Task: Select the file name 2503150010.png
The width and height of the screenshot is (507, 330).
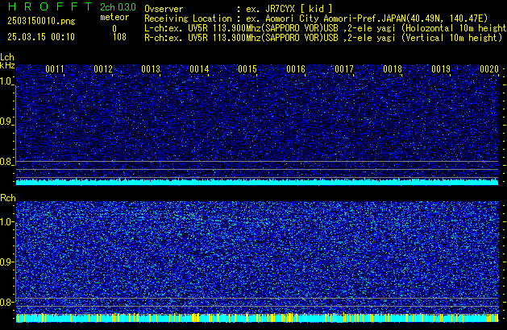Action: coord(41,21)
